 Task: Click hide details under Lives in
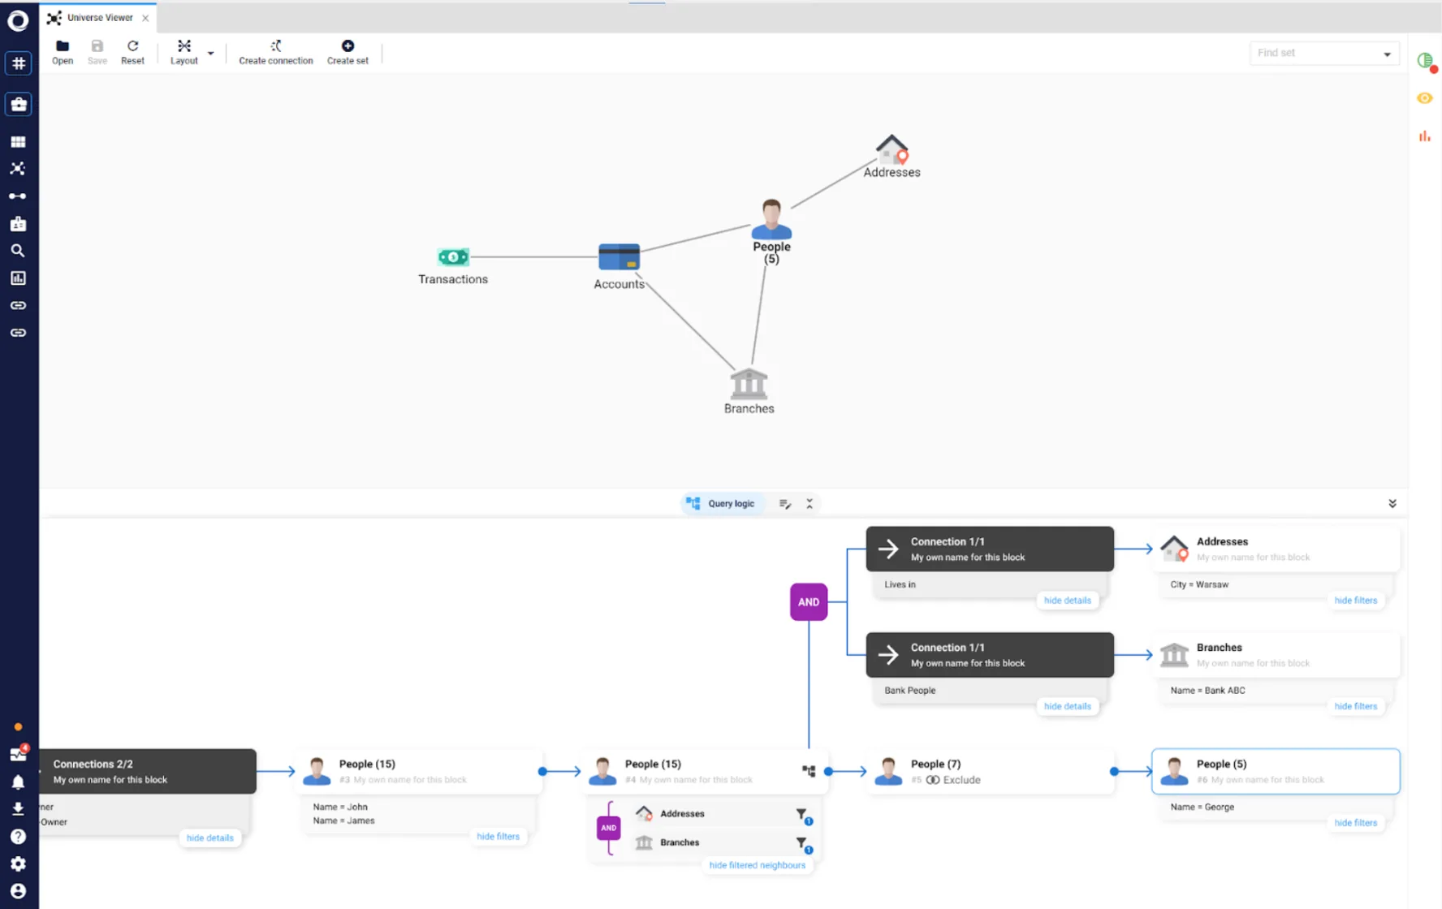click(1067, 601)
